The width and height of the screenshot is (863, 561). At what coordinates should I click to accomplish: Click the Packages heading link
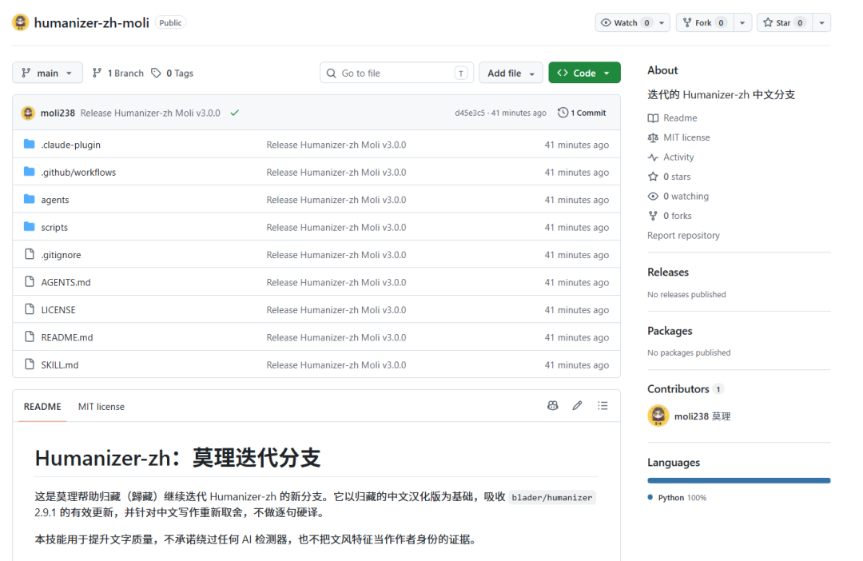tap(670, 331)
